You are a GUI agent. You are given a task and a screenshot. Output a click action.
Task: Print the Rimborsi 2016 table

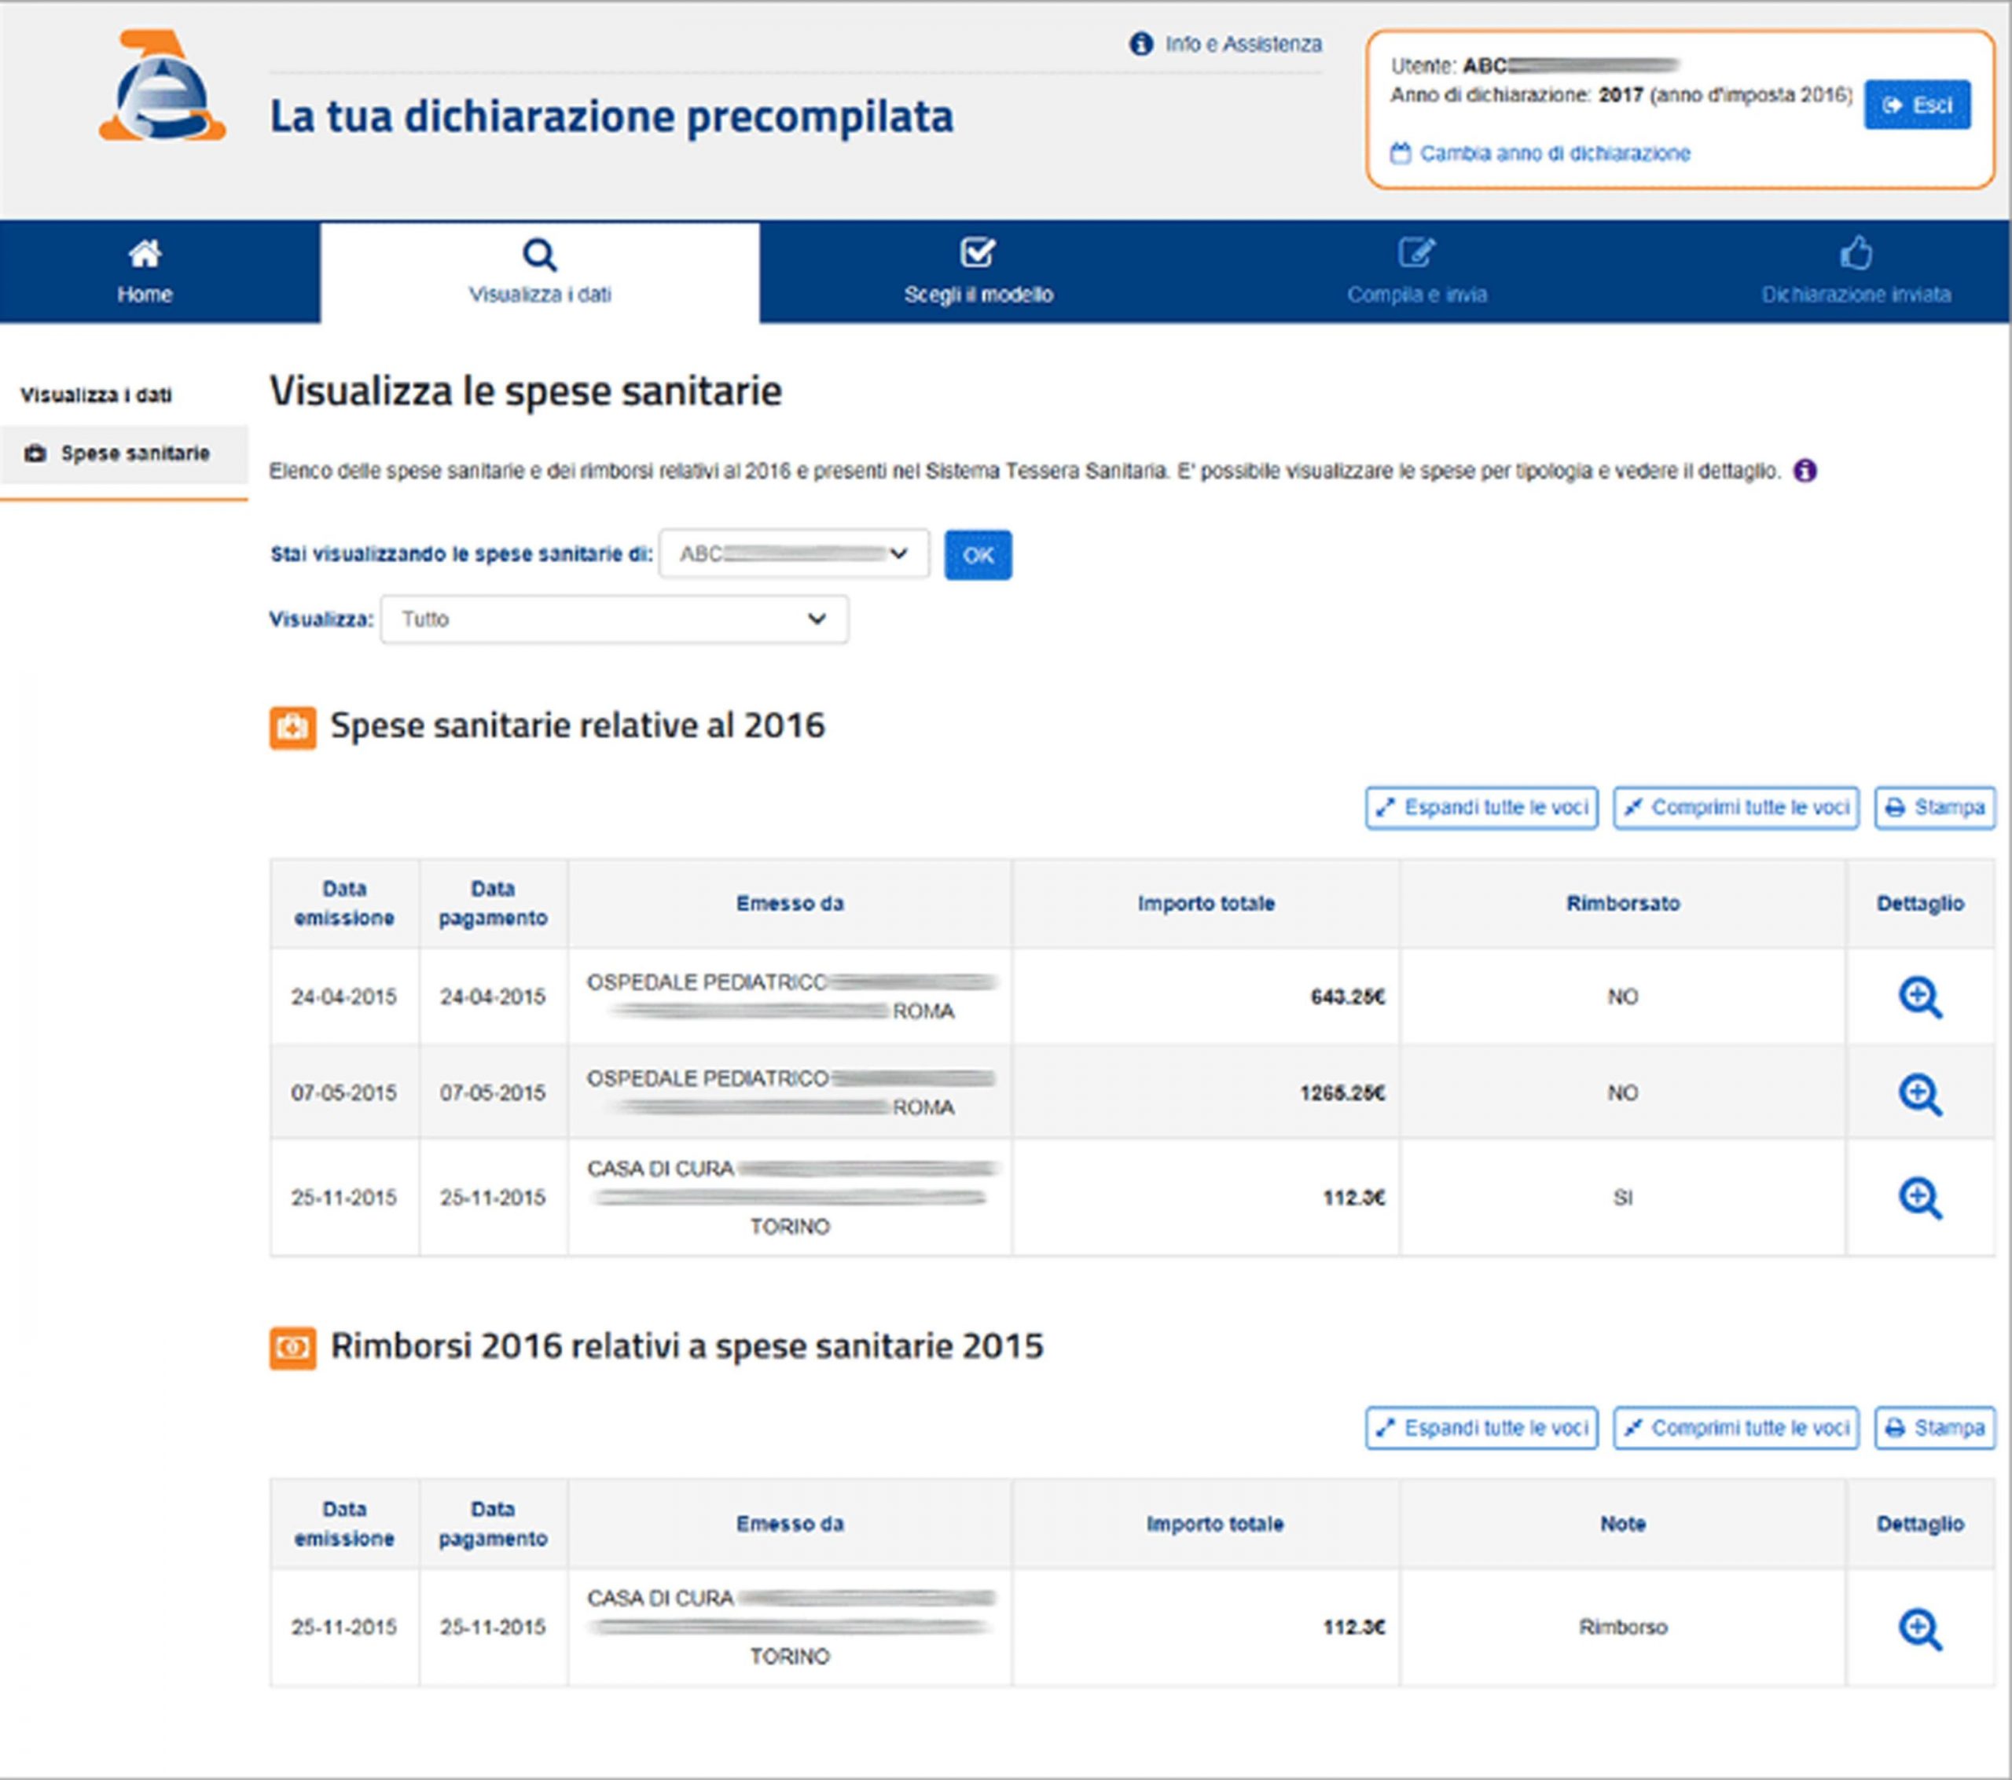[1934, 1429]
